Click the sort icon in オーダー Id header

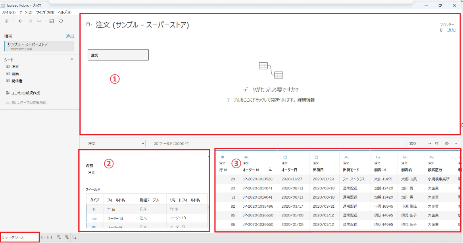click(271, 170)
